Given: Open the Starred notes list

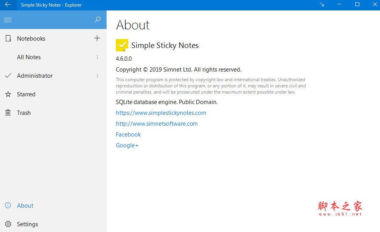Looking at the screenshot, I should [x=26, y=94].
